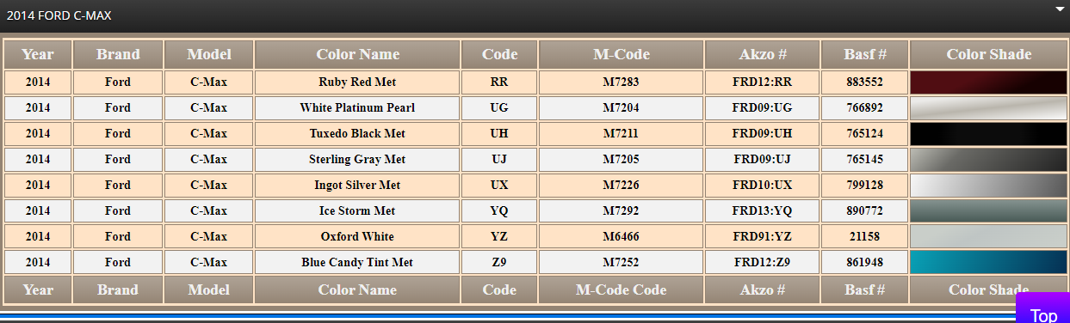Click the color code YZ cell
The height and width of the screenshot is (323, 1070).
(500, 237)
